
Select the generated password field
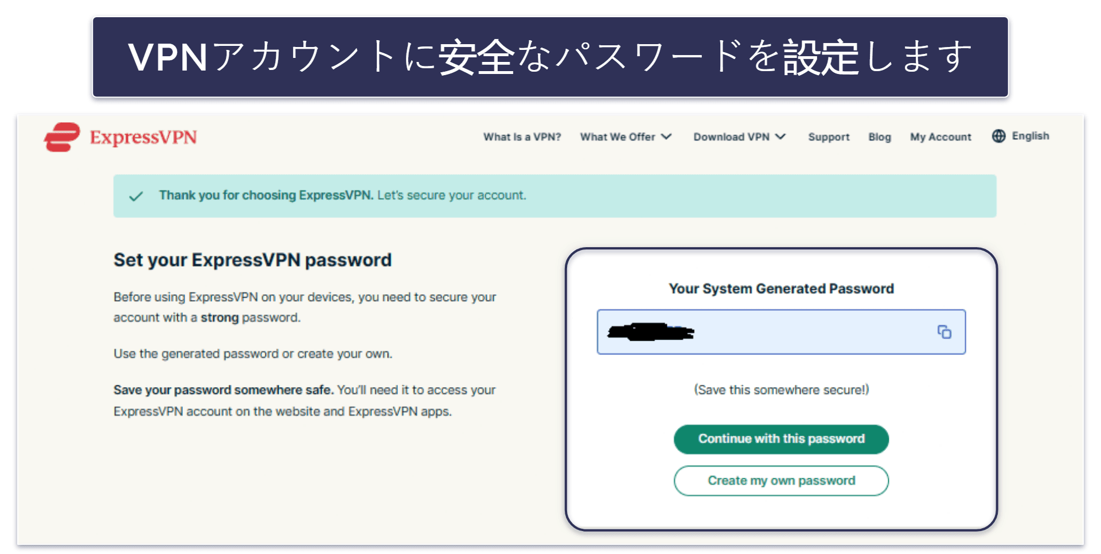point(781,332)
